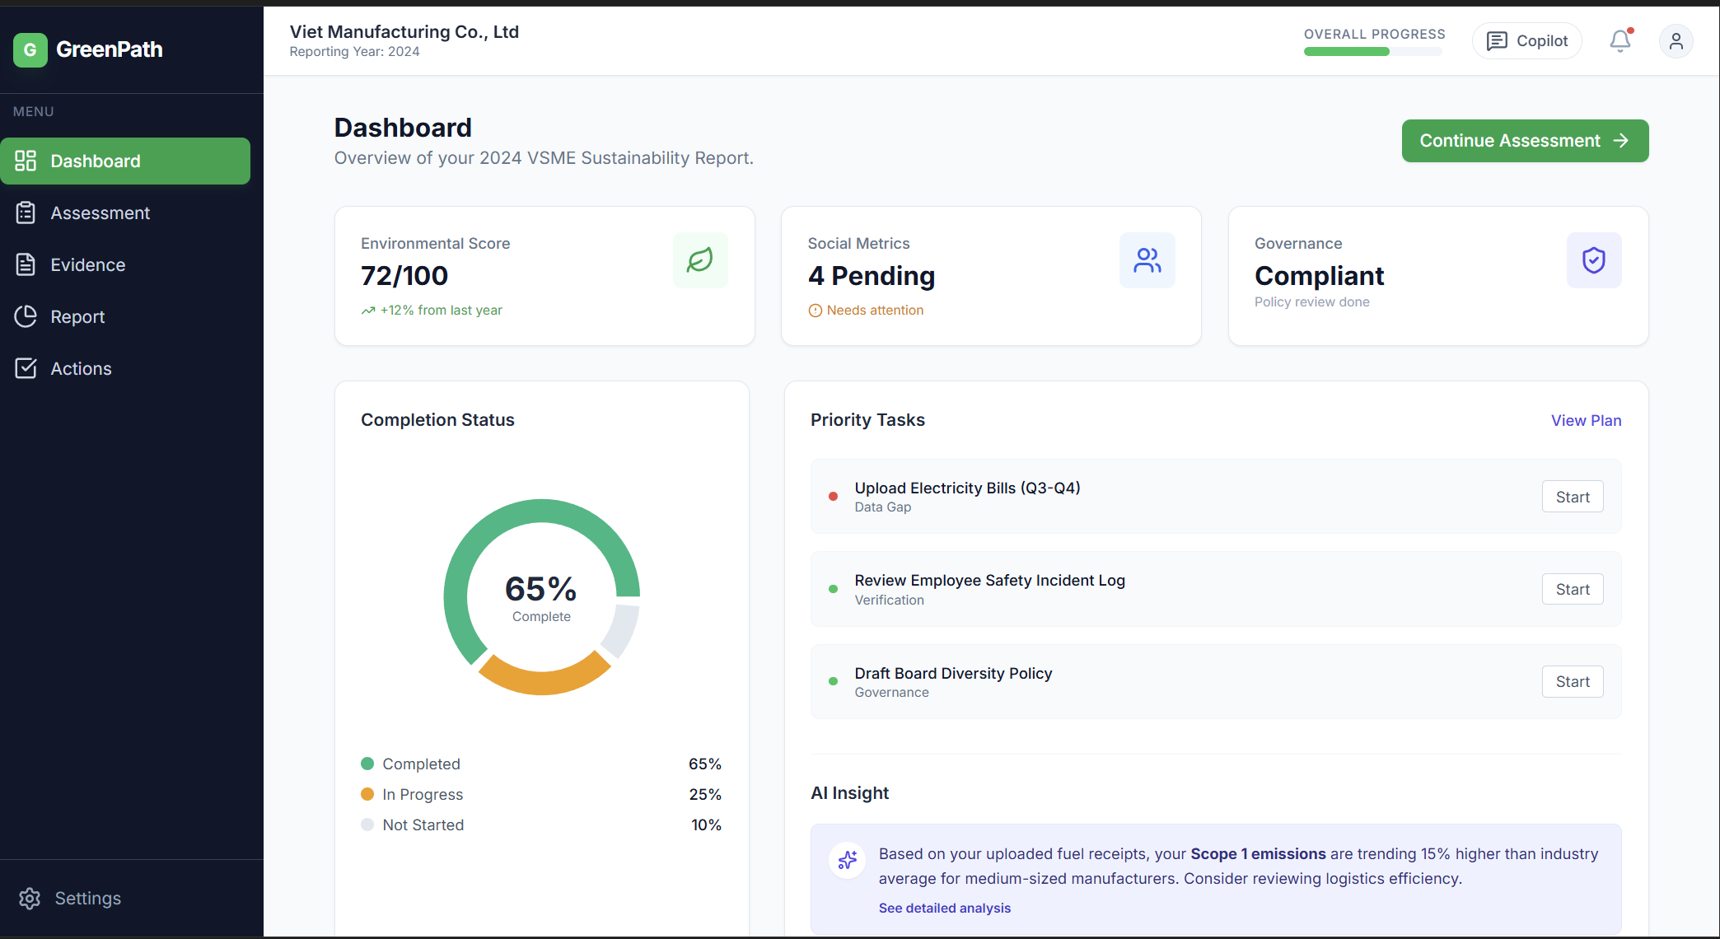Start the Draft Board Diversity Policy task
This screenshot has width=1720, height=939.
click(1572, 682)
